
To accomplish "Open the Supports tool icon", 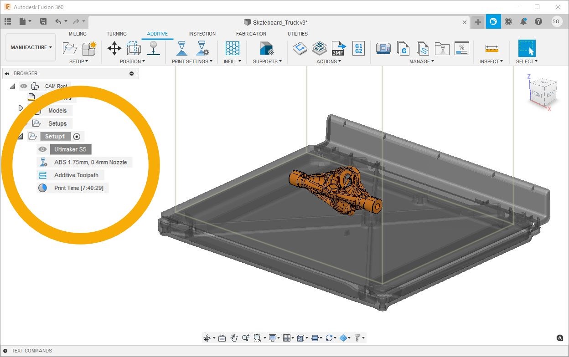I will (x=266, y=48).
